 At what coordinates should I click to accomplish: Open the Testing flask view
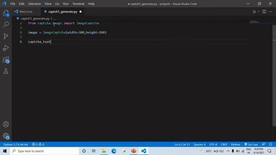click(x=6, y=71)
